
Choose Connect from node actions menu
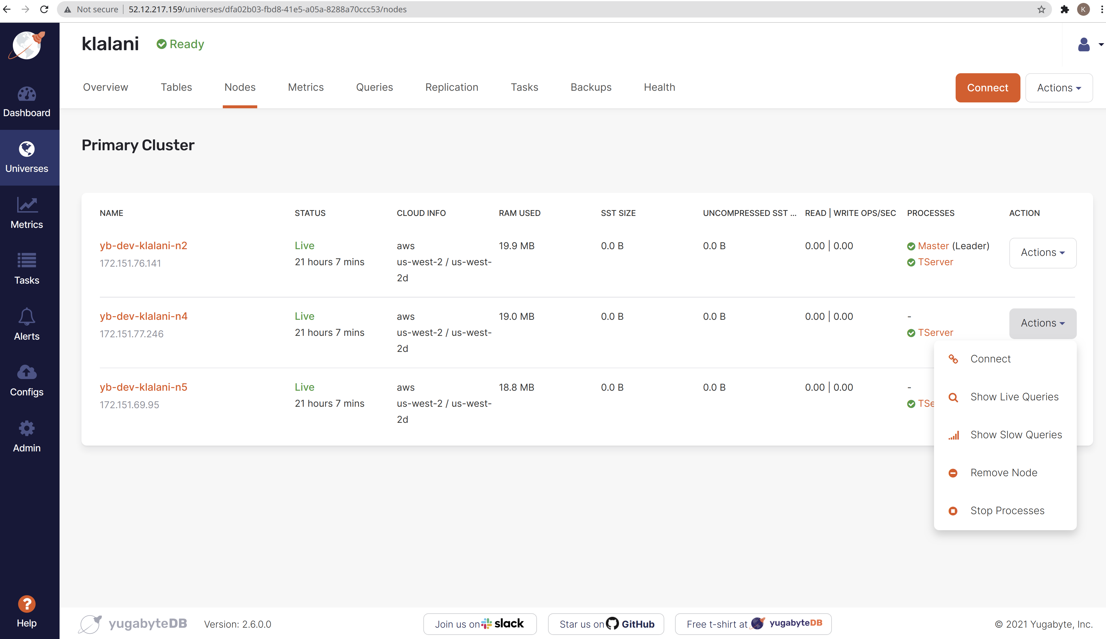tap(1005, 359)
